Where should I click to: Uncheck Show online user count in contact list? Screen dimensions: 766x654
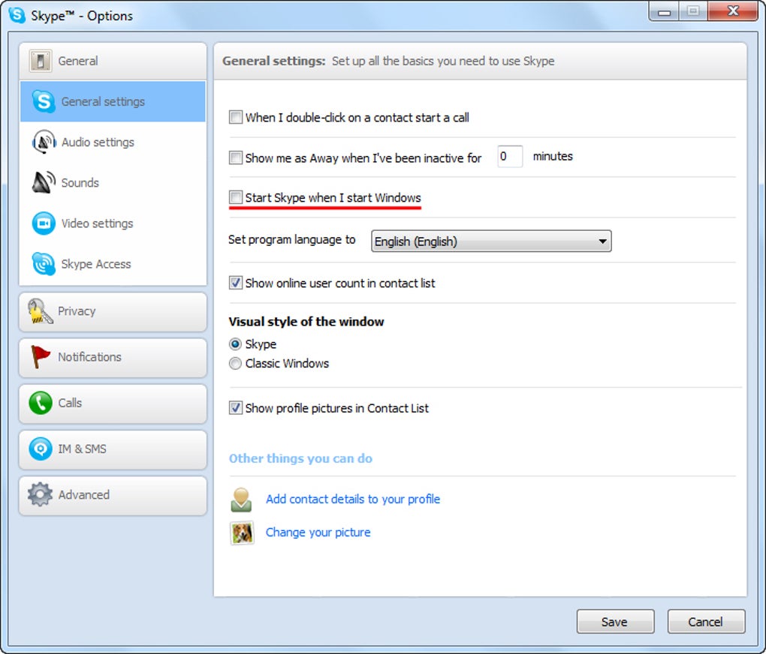[236, 283]
